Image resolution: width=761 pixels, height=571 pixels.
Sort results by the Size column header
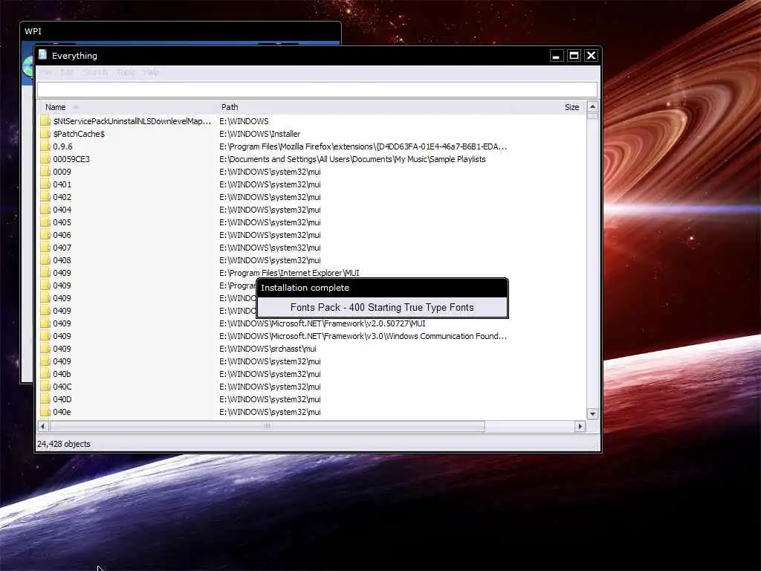571,107
